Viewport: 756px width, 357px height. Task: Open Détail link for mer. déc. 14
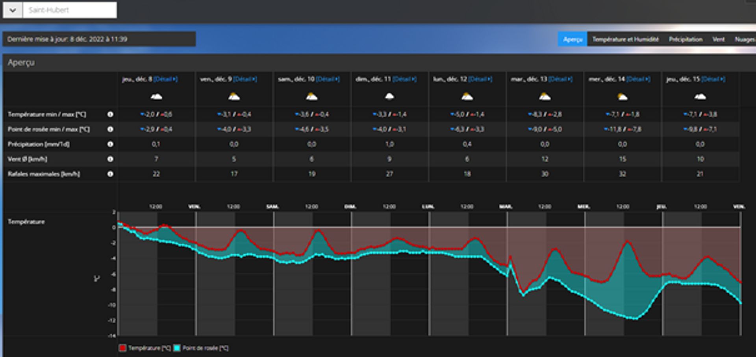[638, 79]
